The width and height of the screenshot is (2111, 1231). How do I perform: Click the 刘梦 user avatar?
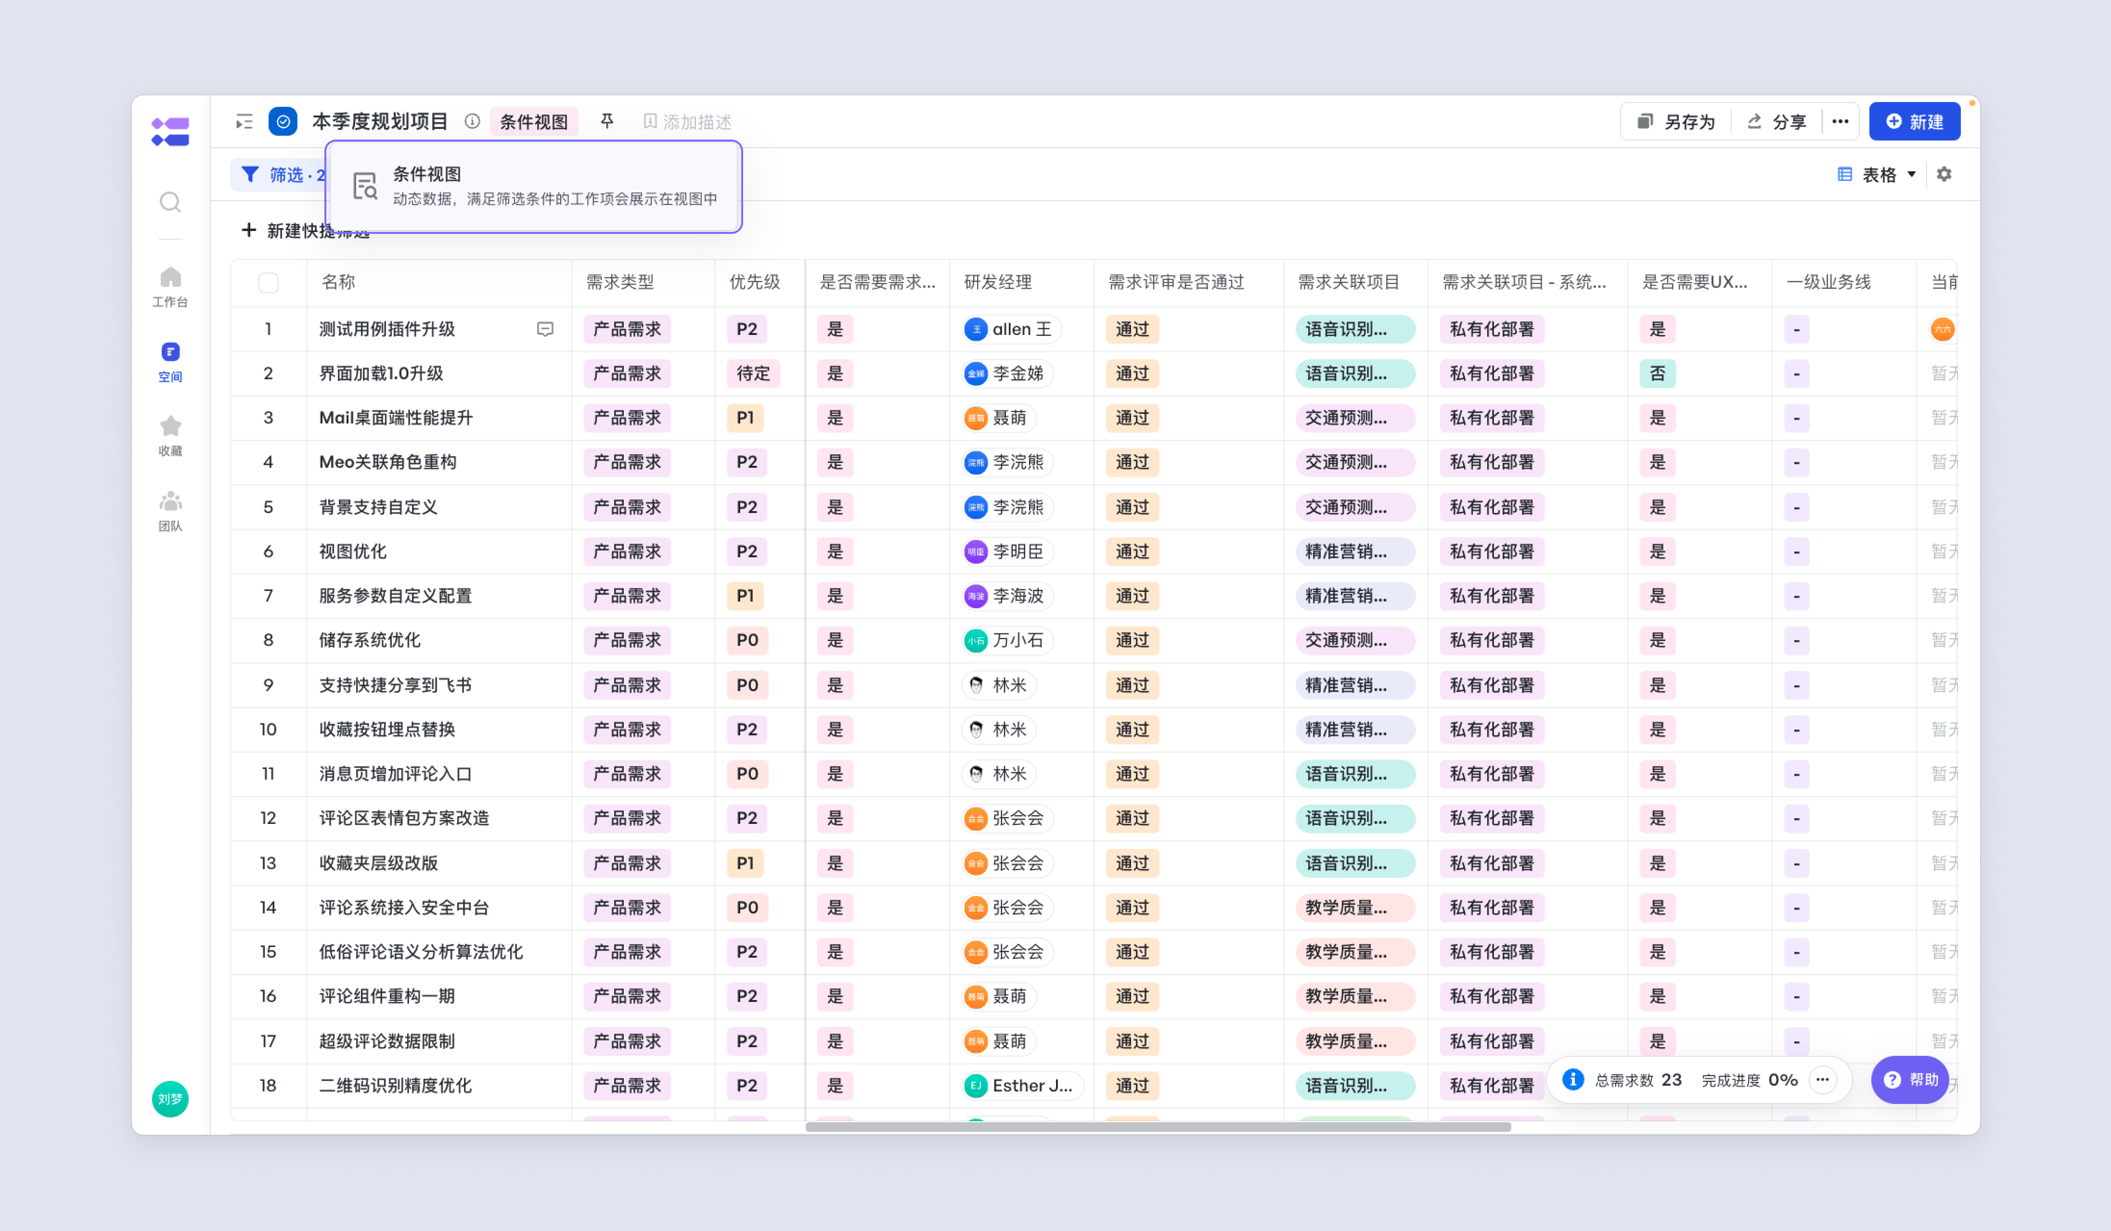coord(170,1099)
